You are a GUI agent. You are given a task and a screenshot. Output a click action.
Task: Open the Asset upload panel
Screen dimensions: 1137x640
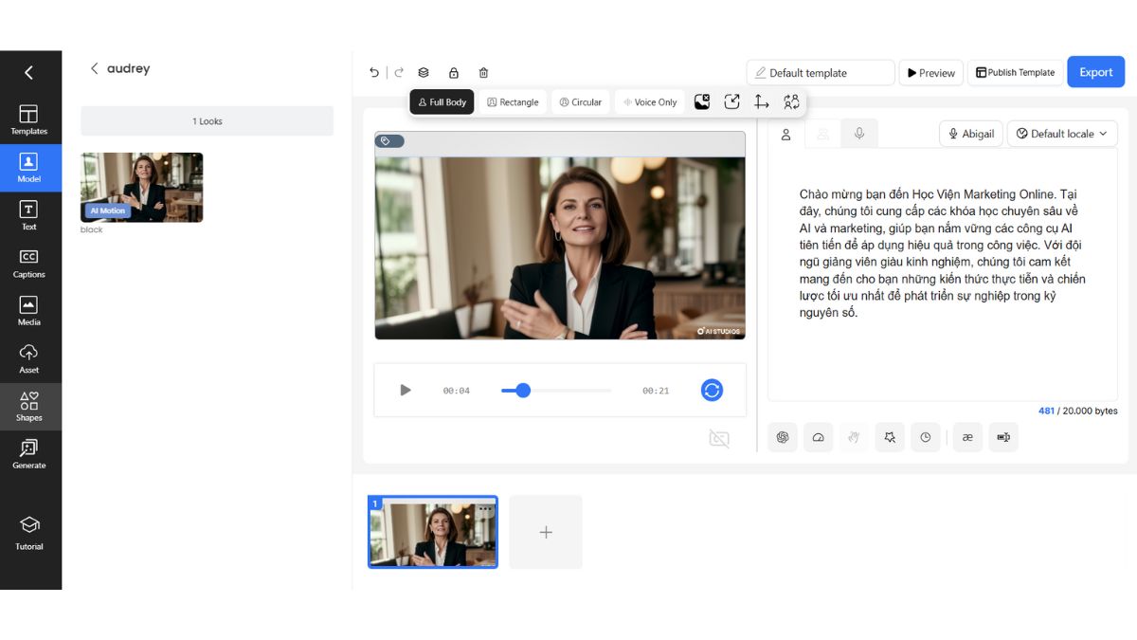29,358
